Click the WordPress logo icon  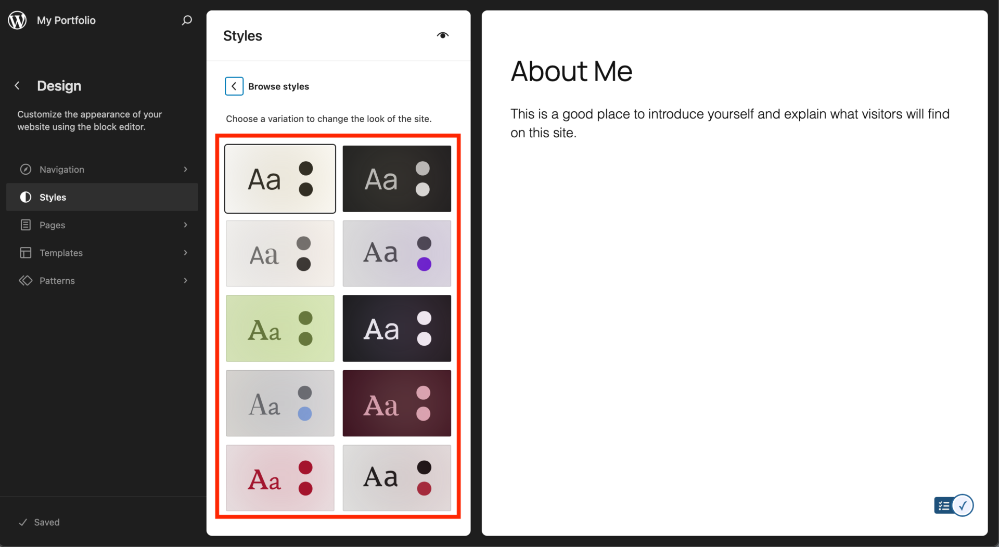pyautogui.click(x=17, y=20)
